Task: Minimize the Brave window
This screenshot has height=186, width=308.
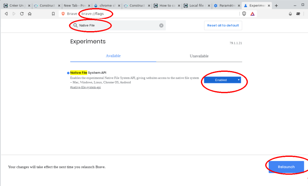Action: pyautogui.click(x=295, y=5)
